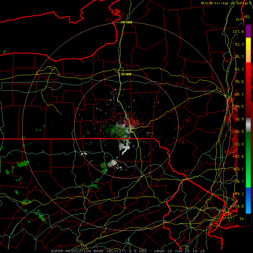The width and height of the screenshot is (253, 253).
Task: Click the 100 NMI range ring label
Action: (126, 22)
